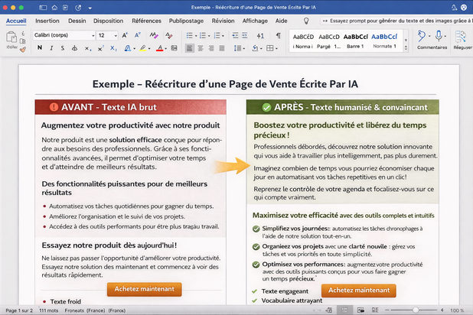Image resolution: width=473 pixels, height=315 pixels.
Task: Apply superscript formatting
Action: point(102,48)
